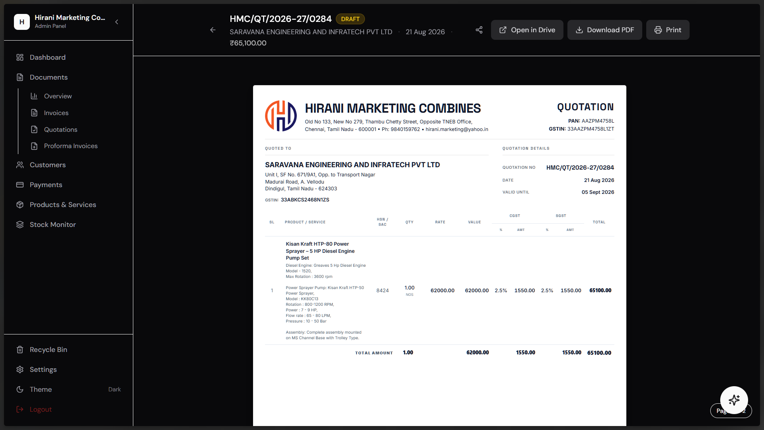
Task: Open the Documents menu section
Action: (68, 77)
